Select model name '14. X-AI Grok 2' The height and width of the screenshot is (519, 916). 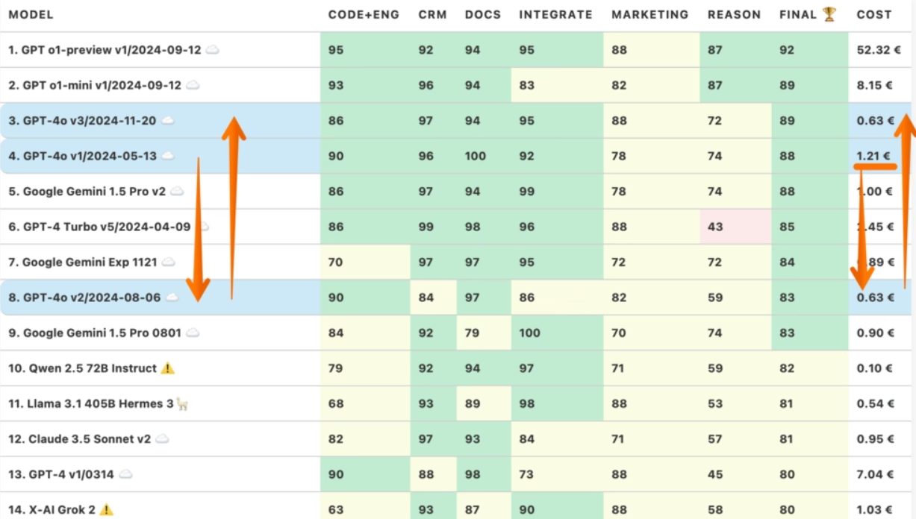click(x=52, y=510)
